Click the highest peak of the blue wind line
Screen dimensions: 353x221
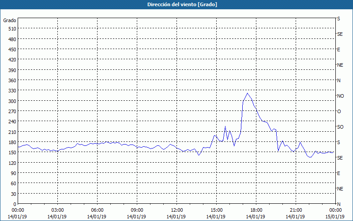pyautogui.click(x=248, y=93)
